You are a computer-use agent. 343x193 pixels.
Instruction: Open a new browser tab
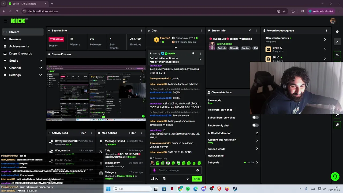tap(52, 4)
